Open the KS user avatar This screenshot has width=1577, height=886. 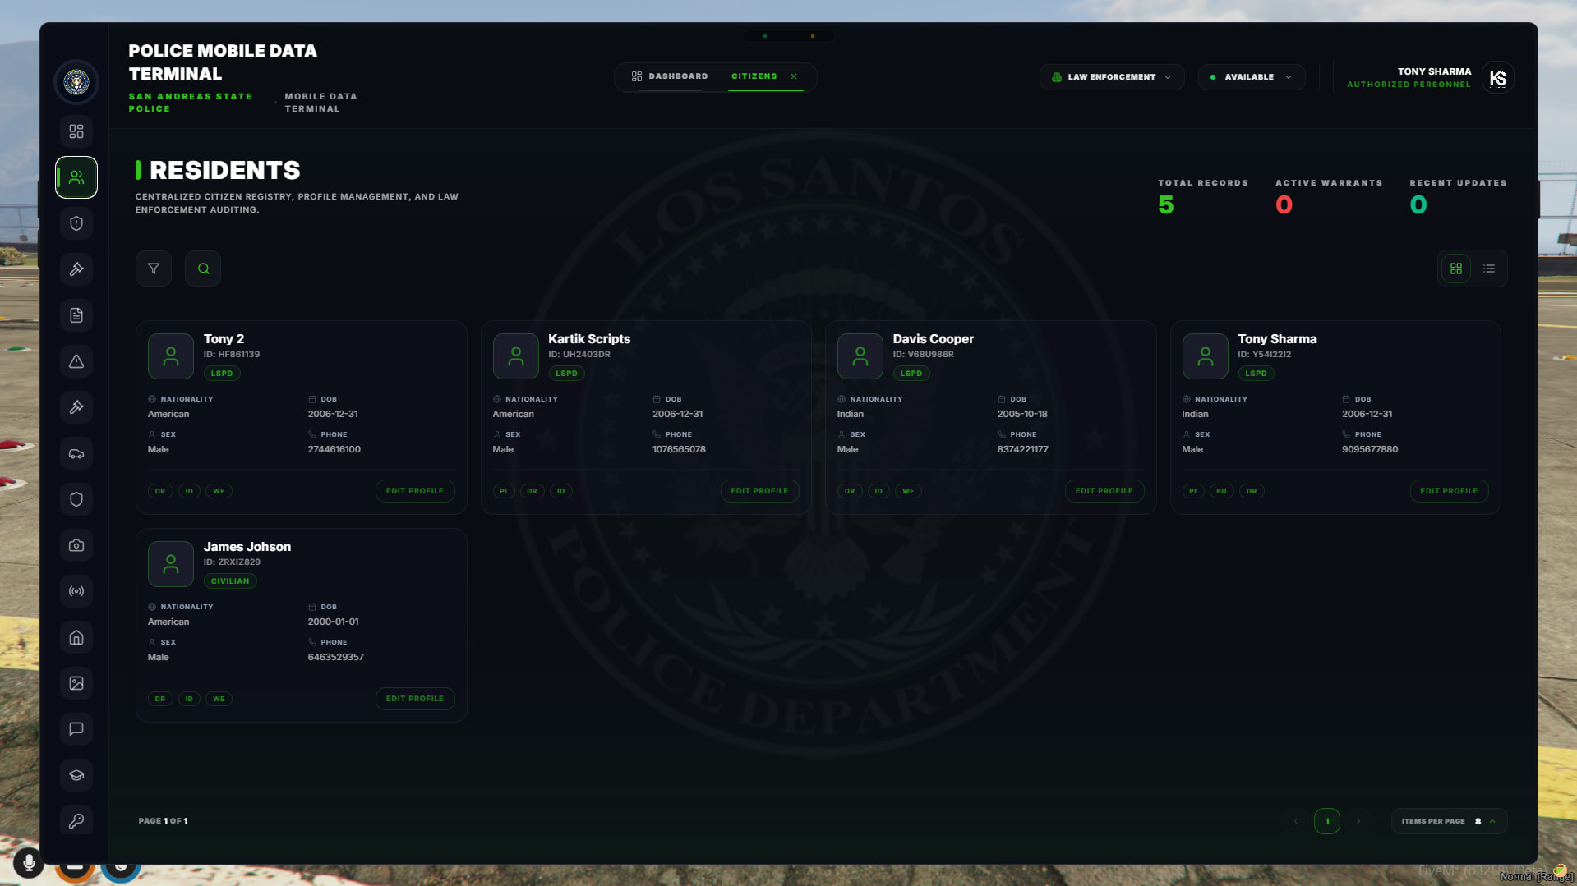click(x=1498, y=78)
